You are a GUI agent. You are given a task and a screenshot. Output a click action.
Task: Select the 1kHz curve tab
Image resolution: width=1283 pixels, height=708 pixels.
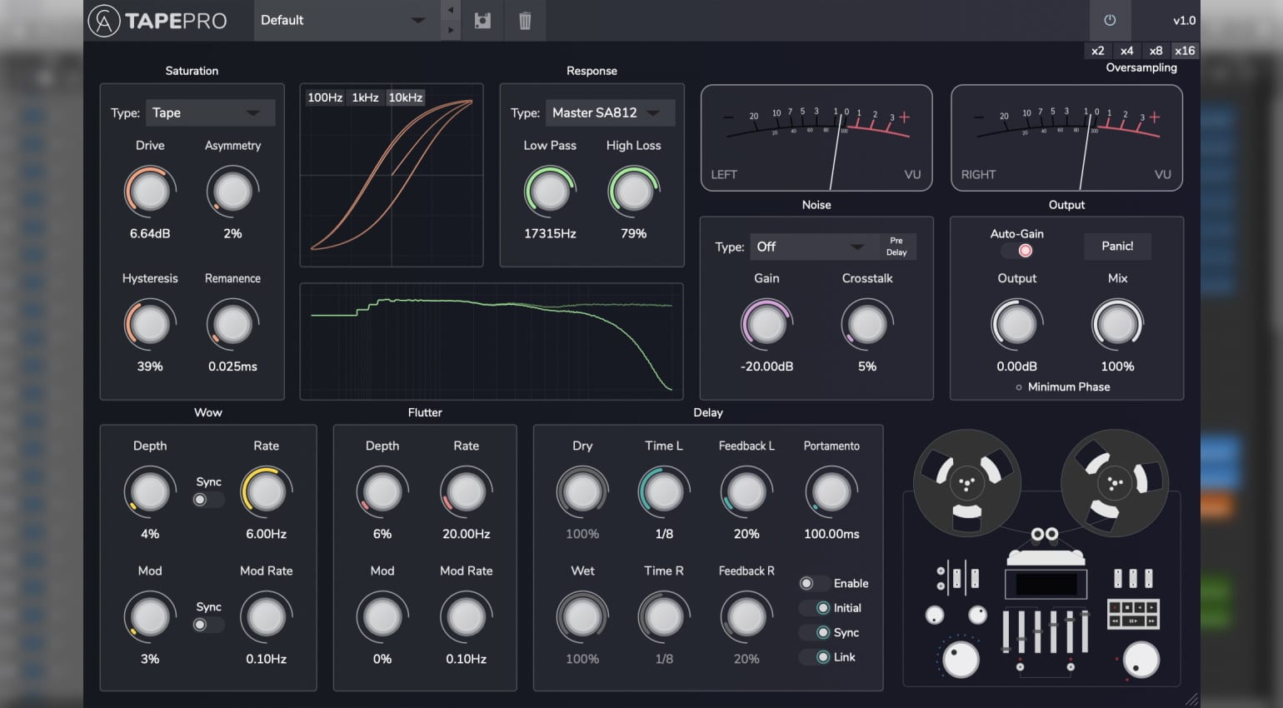pyautogui.click(x=365, y=97)
